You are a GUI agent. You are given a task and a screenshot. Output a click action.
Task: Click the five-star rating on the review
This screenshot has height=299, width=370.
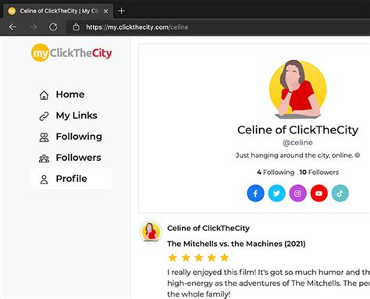tap(198, 258)
